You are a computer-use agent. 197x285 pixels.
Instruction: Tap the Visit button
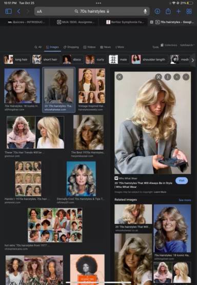coord(182,181)
